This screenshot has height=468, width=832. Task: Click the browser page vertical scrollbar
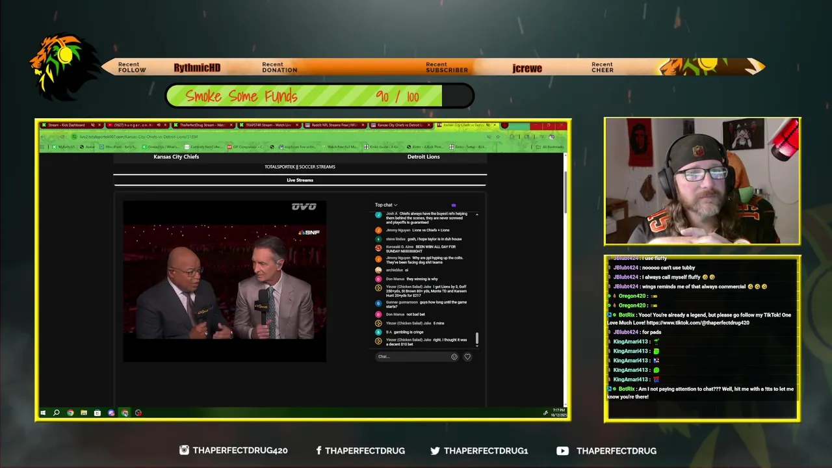565,192
